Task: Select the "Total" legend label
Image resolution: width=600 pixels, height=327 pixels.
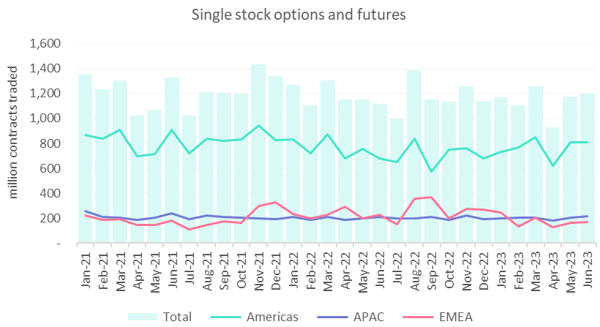Action: pyautogui.click(x=178, y=317)
